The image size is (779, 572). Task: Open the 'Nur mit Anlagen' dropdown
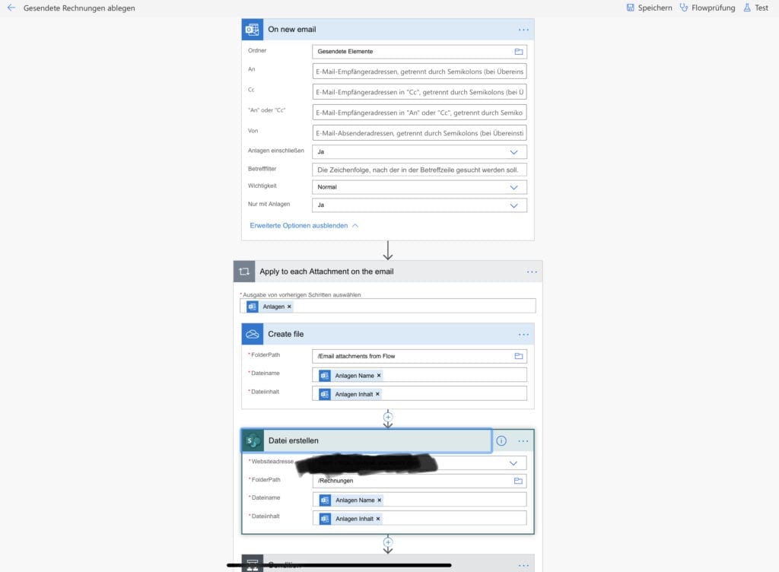[514, 205]
